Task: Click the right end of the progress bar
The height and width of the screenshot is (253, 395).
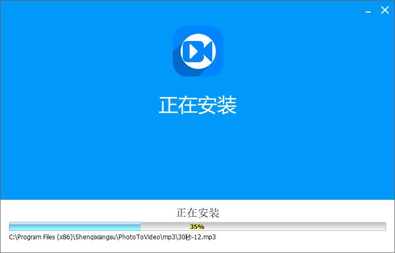Action: [384, 227]
